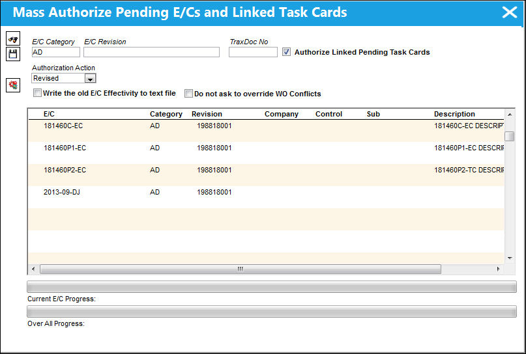Viewport: 526px width, 354px height.
Task: Click the revision value of 2013-09-DJ row
Action: [x=214, y=192]
